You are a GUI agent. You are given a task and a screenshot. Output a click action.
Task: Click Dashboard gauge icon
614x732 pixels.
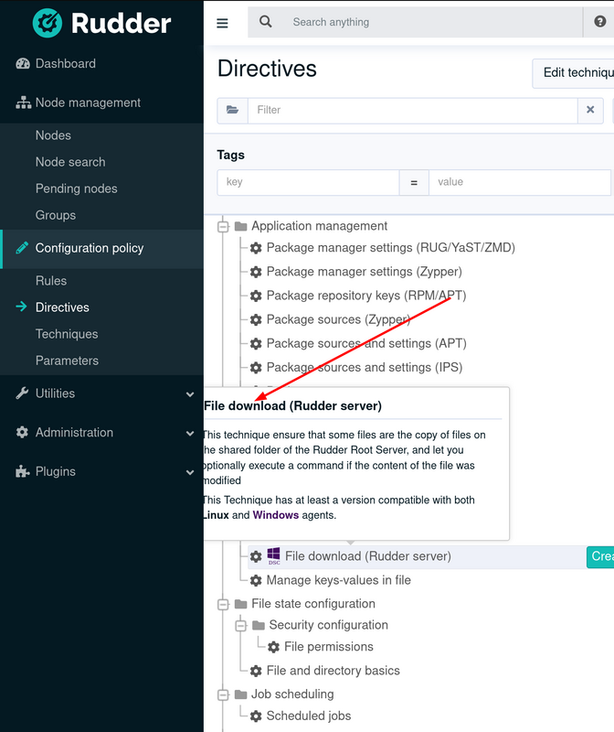(x=23, y=64)
